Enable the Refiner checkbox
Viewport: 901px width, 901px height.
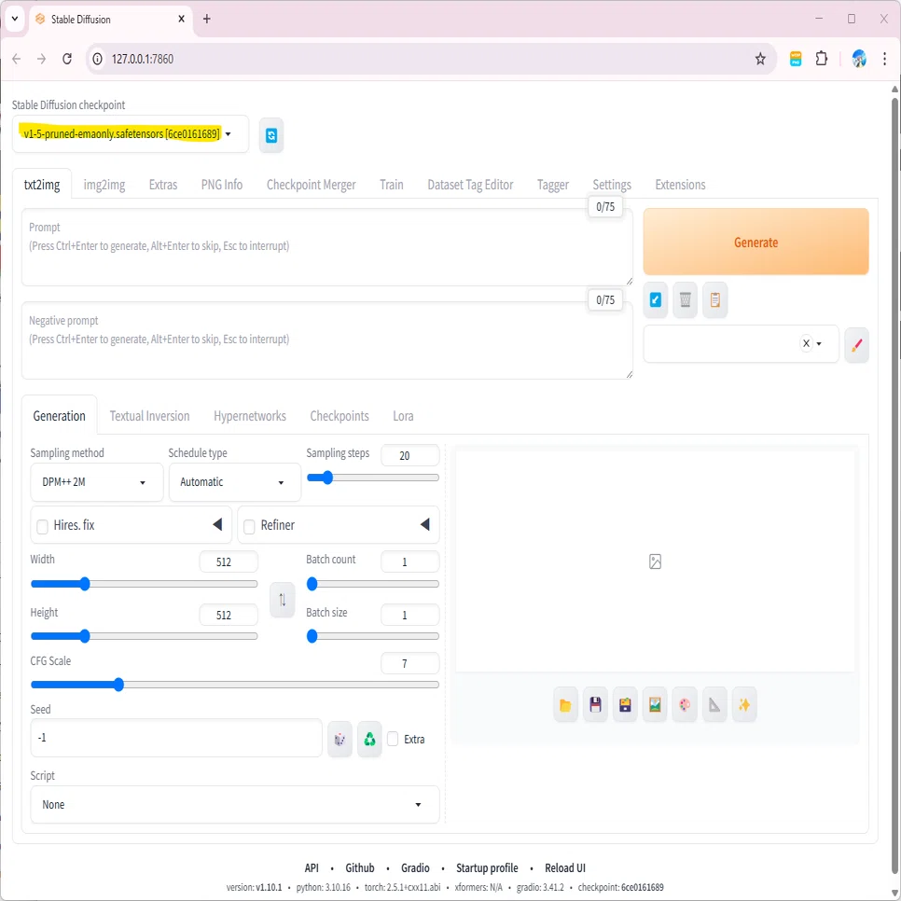(249, 526)
